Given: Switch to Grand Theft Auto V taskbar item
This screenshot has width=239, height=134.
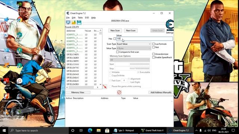Looking at the screenshot, I should [152, 130].
